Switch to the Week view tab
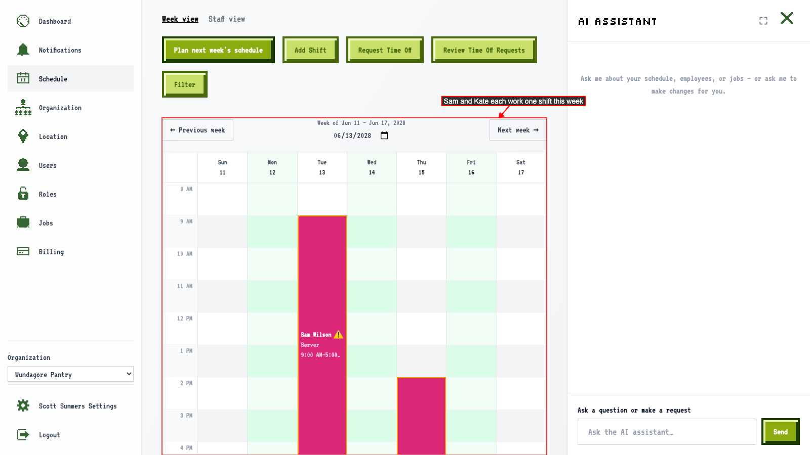 coord(180,19)
